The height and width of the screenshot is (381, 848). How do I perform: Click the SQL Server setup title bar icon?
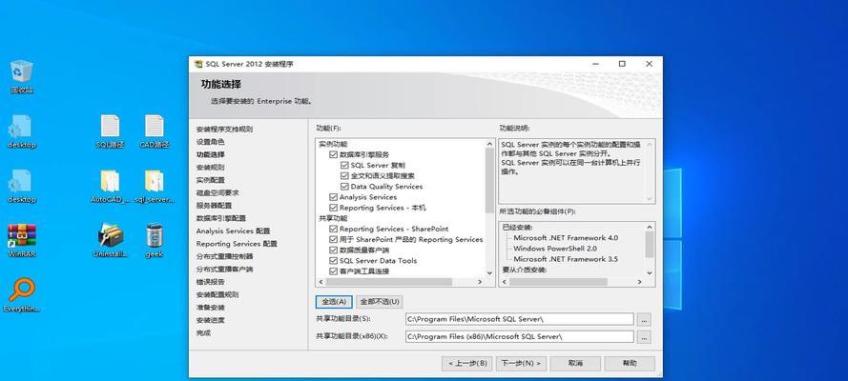pyautogui.click(x=198, y=64)
